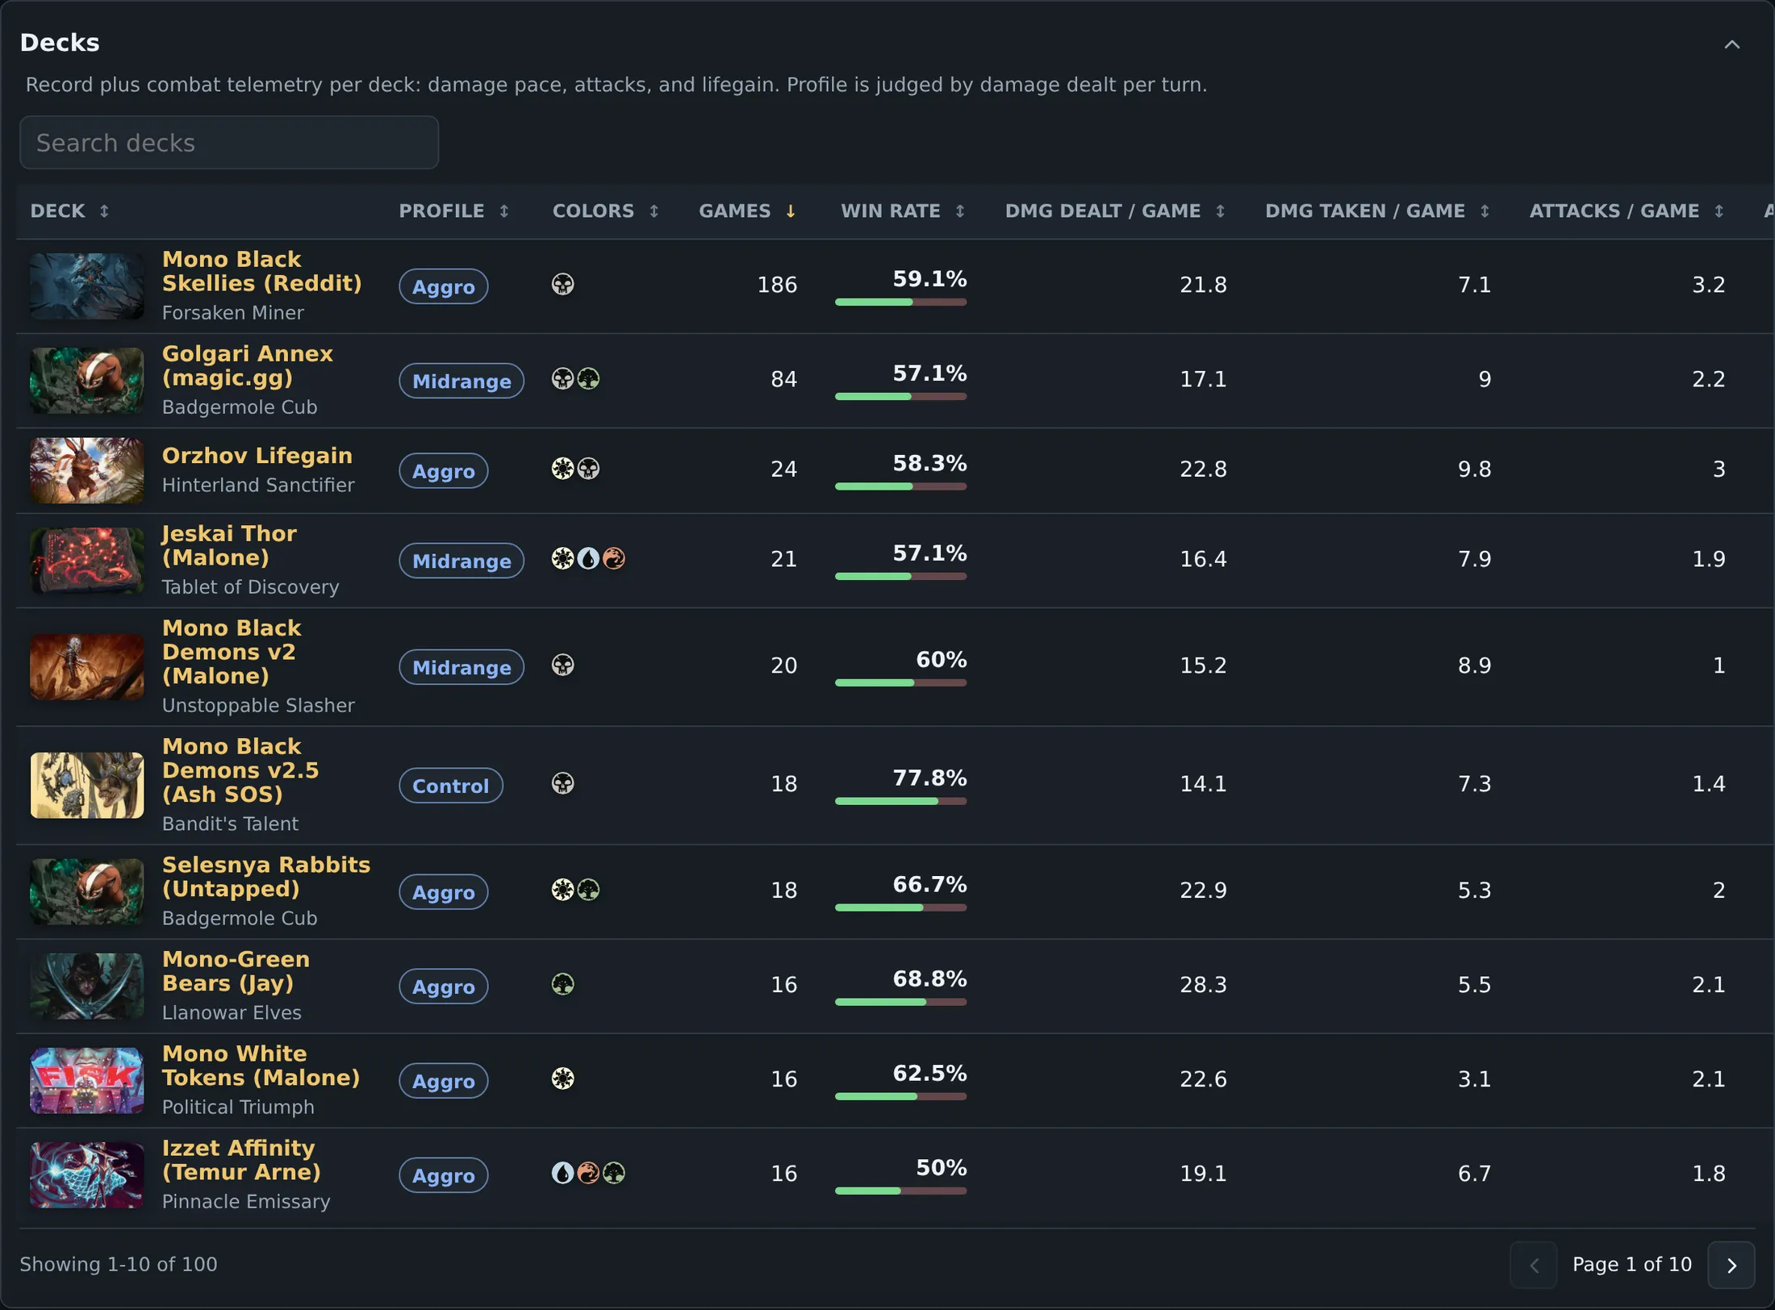This screenshot has width=1775, height=1310.
Task: Click Pinnacle Emissary card thumbnail
Action: [x=87, y=1175]
